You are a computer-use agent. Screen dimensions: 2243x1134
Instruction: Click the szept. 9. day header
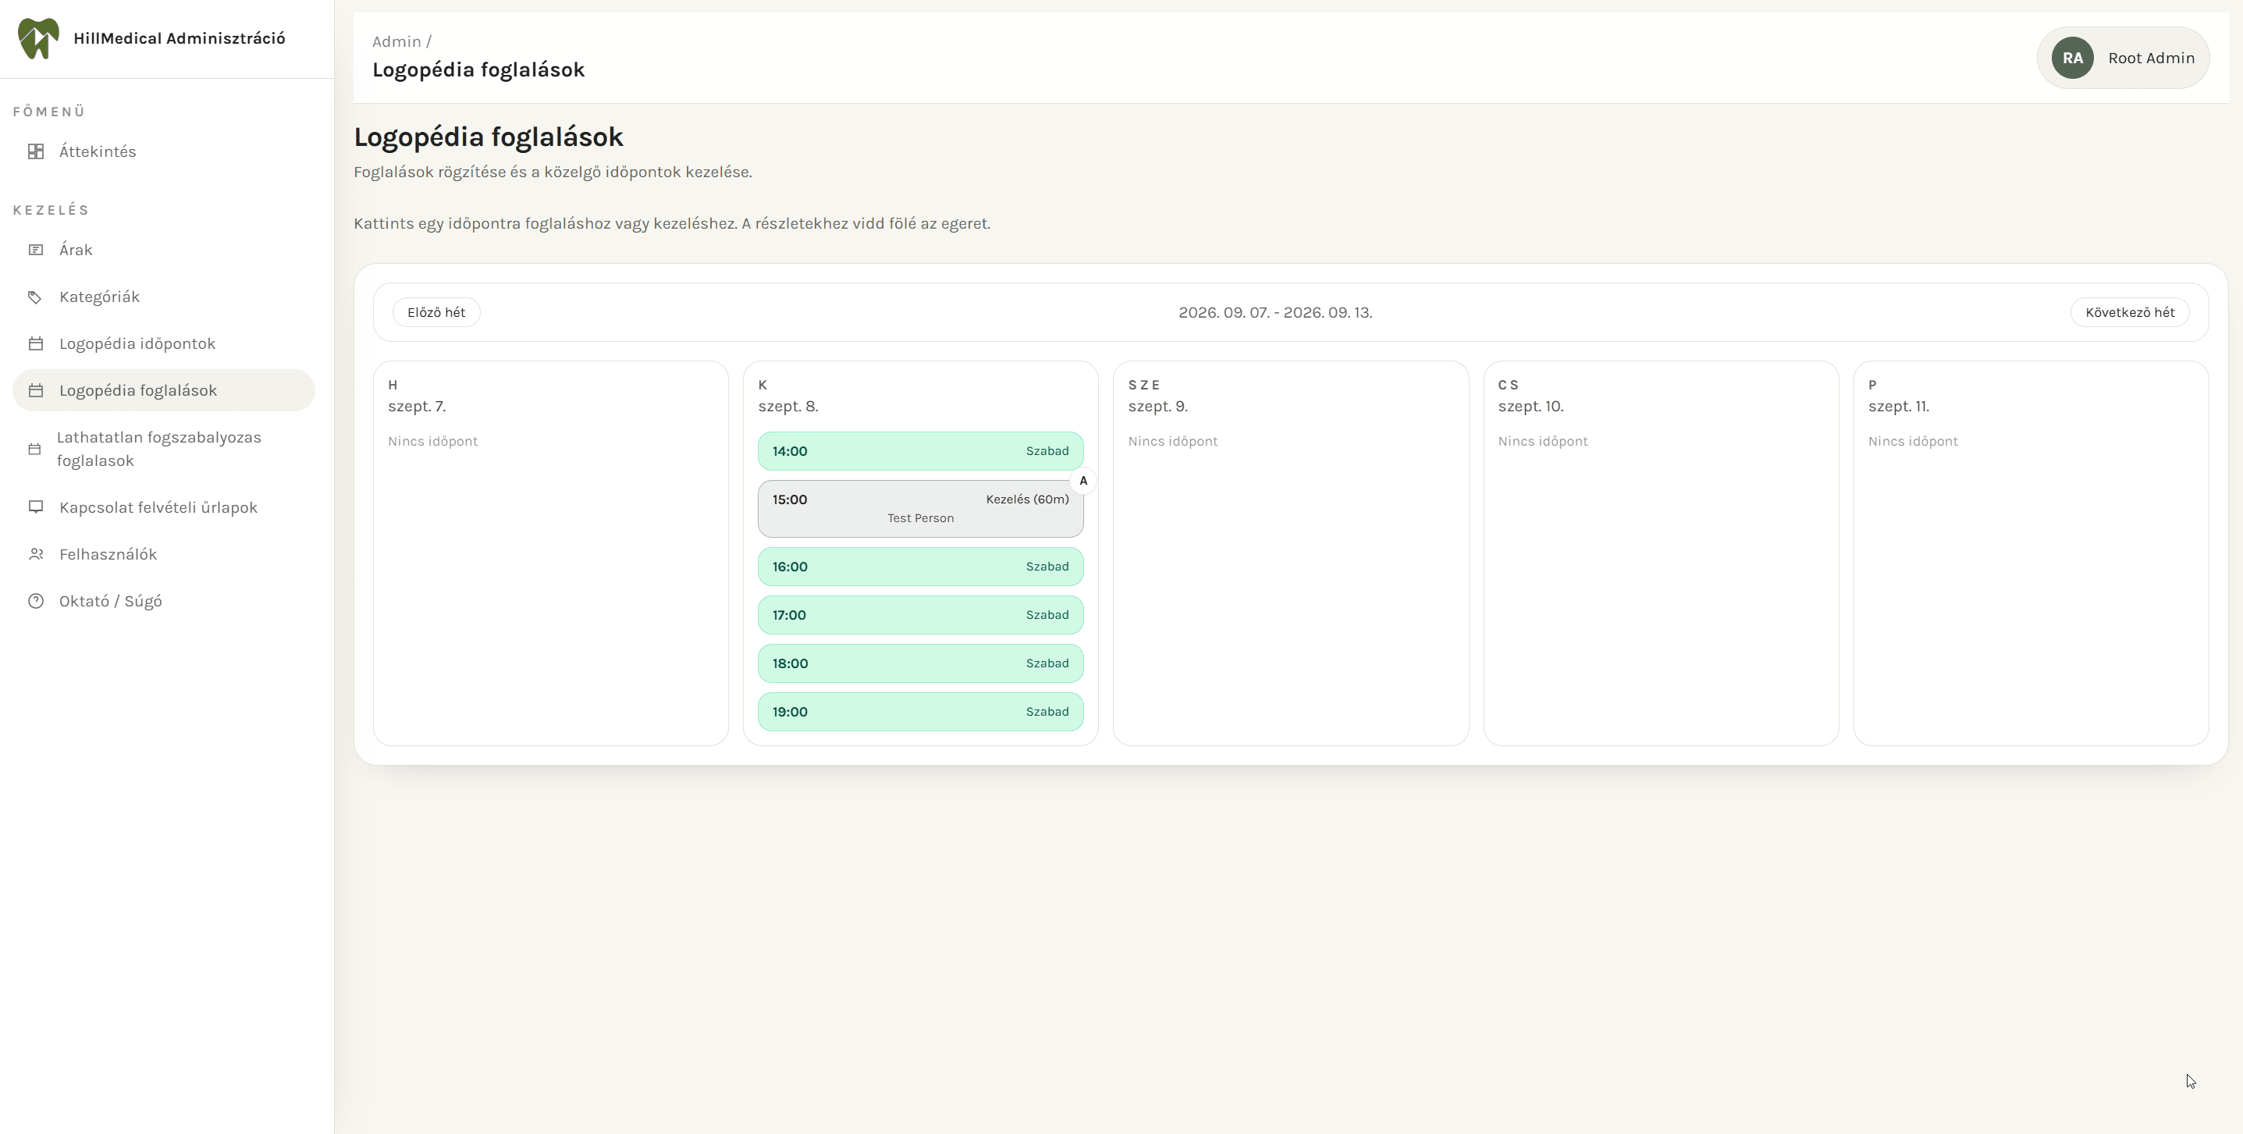click(1158, 407)
